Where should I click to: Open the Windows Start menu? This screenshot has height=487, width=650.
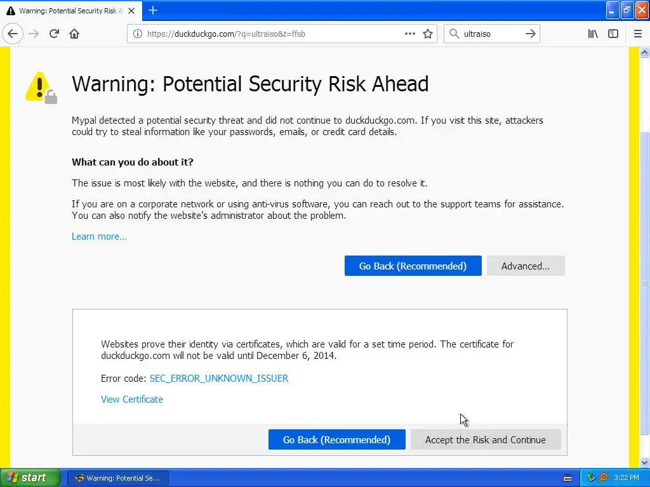[30, 478]
